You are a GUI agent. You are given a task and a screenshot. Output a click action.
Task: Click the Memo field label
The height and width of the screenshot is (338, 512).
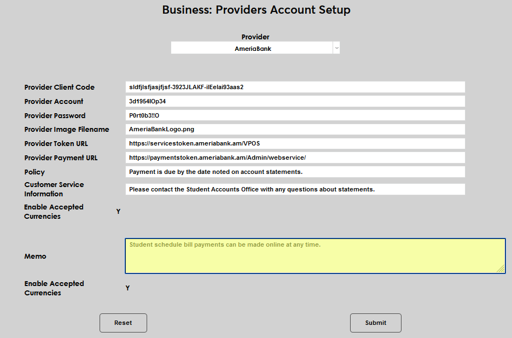pyautogui.click(x=35, y=257)
